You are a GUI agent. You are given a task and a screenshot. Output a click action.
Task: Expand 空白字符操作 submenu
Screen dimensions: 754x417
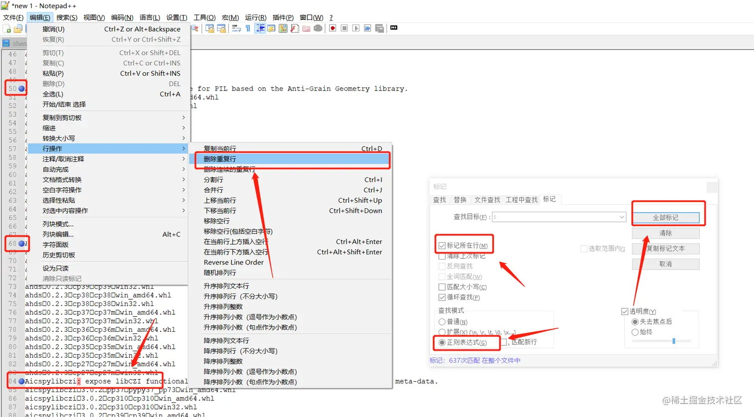[108, 190]
